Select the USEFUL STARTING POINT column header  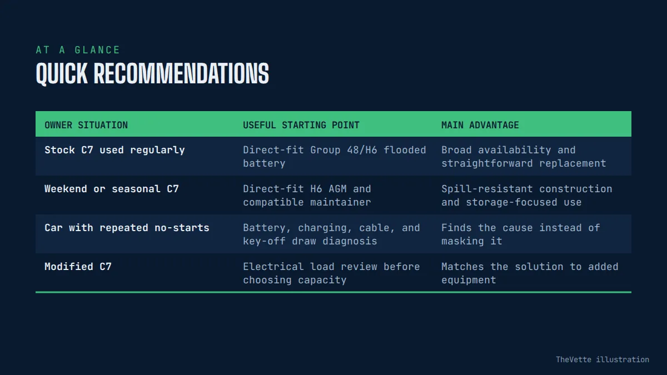coord(301,125)
